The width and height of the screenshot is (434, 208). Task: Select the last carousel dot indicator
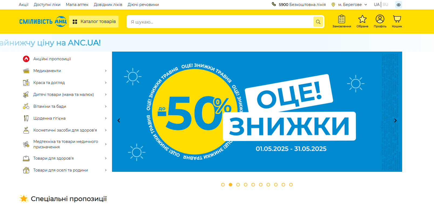click(x=291, y=185)
